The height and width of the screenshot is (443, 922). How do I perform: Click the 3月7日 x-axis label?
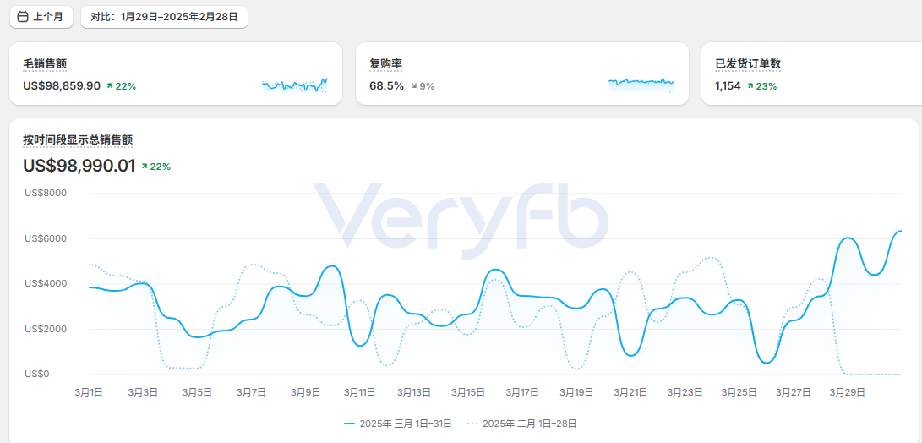[251, 391]
